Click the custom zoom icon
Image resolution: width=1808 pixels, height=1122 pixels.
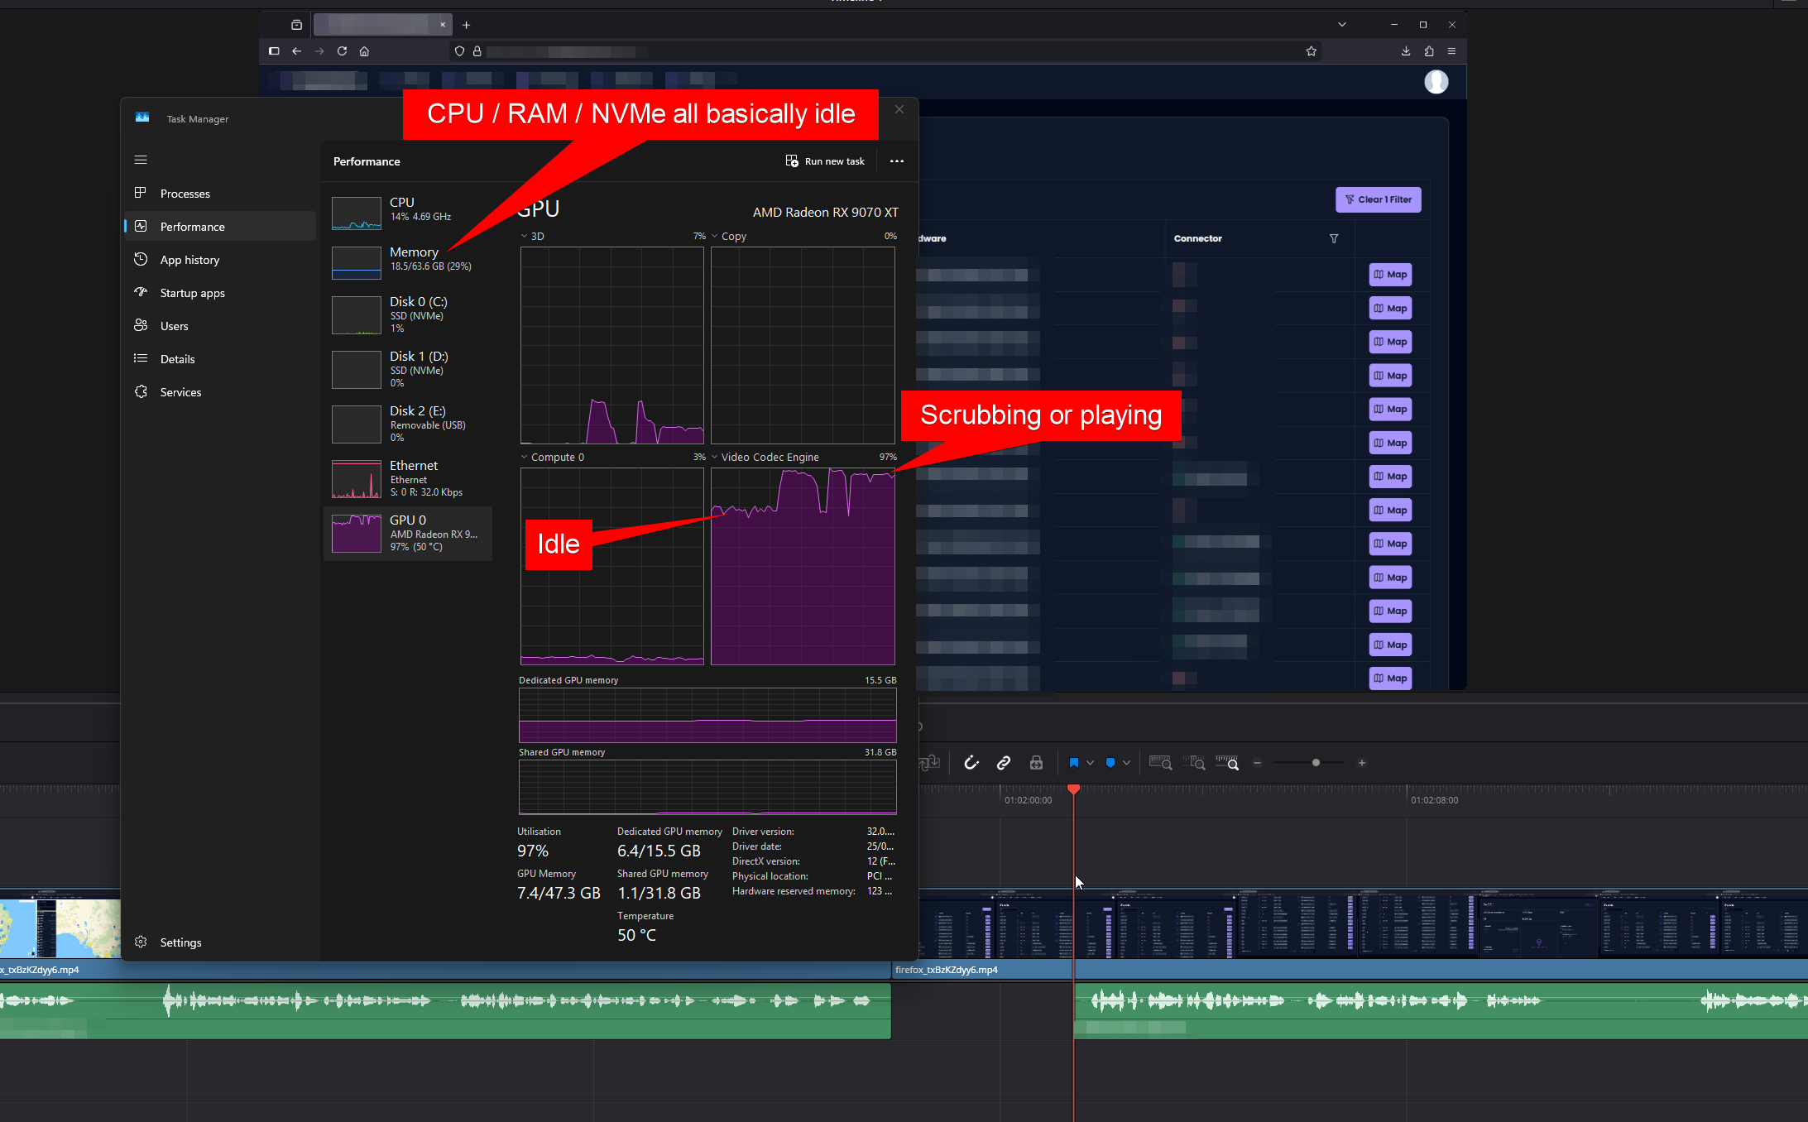(1227, 763)
